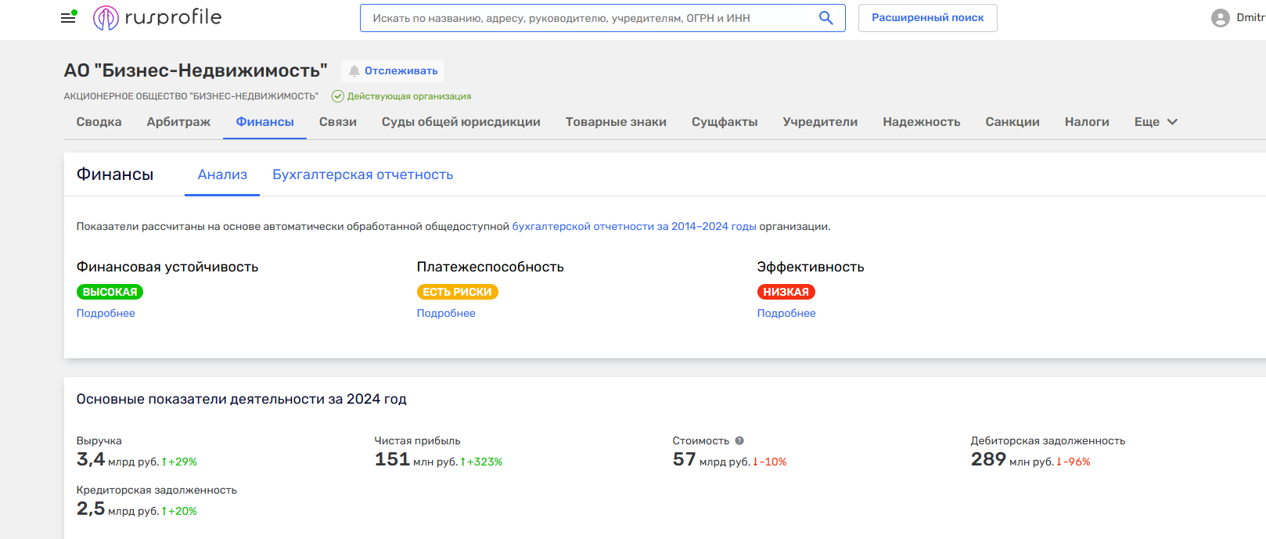Select the Анализ sub-tab

[x=222, y=174]
